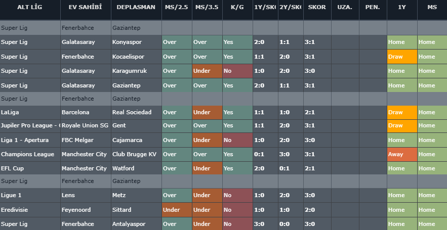Select the Club Brugge KV cell
Image resolution: width=447 pixels, height=230 pixels.
pos(136,154)
